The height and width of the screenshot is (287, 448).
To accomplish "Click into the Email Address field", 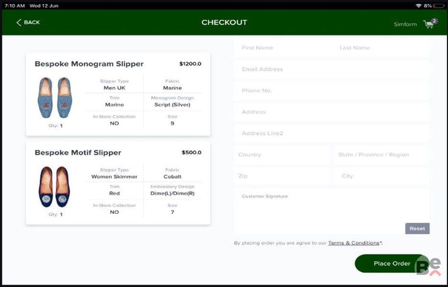I will pos(332,69).
